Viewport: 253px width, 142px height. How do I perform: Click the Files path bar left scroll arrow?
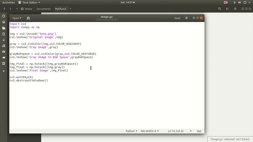click(x=17, y=9)
